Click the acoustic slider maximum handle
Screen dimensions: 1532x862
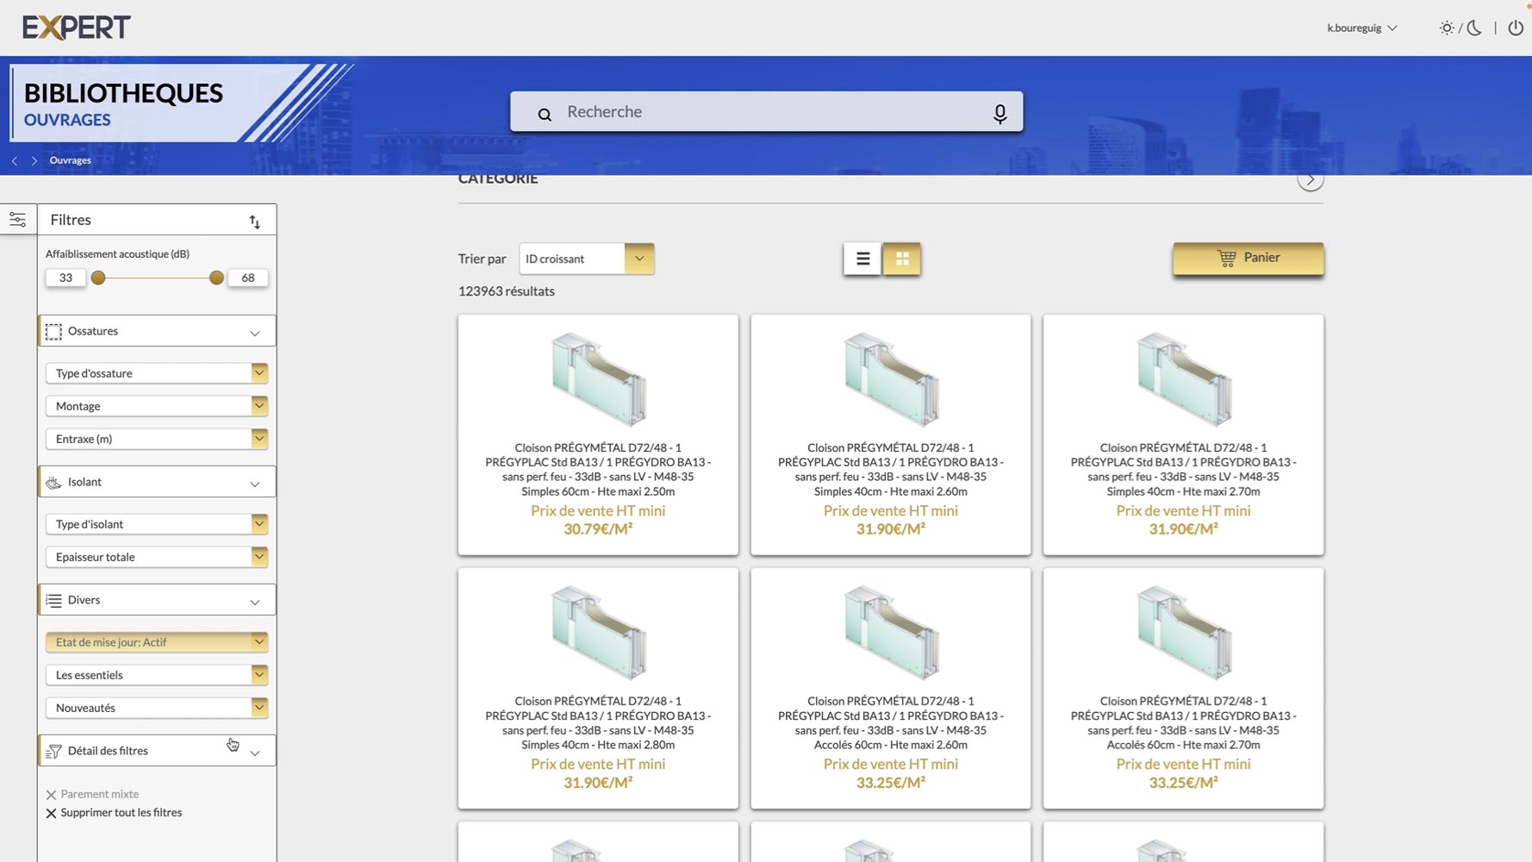coord(216,278)
